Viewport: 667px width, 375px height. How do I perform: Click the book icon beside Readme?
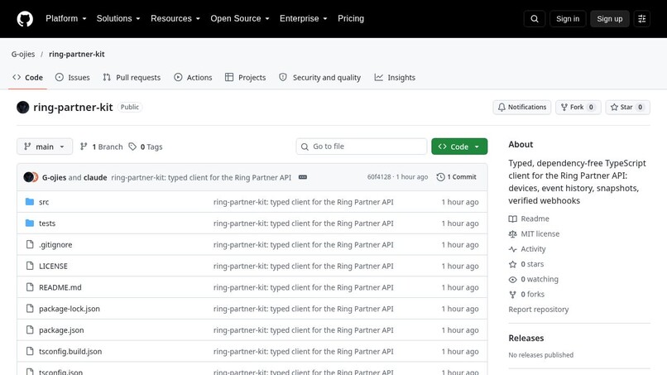tap(512, 219)
